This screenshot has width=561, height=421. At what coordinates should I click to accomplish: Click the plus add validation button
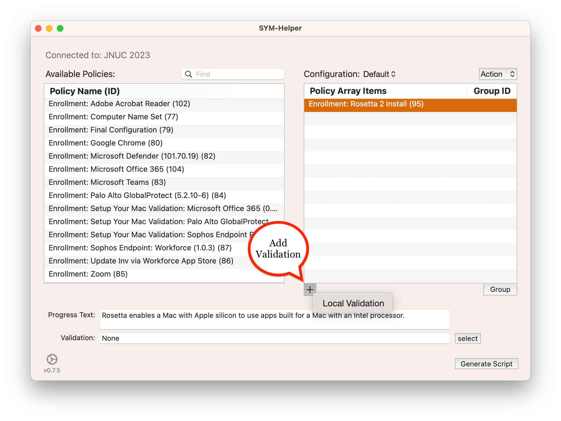[310, 289]
